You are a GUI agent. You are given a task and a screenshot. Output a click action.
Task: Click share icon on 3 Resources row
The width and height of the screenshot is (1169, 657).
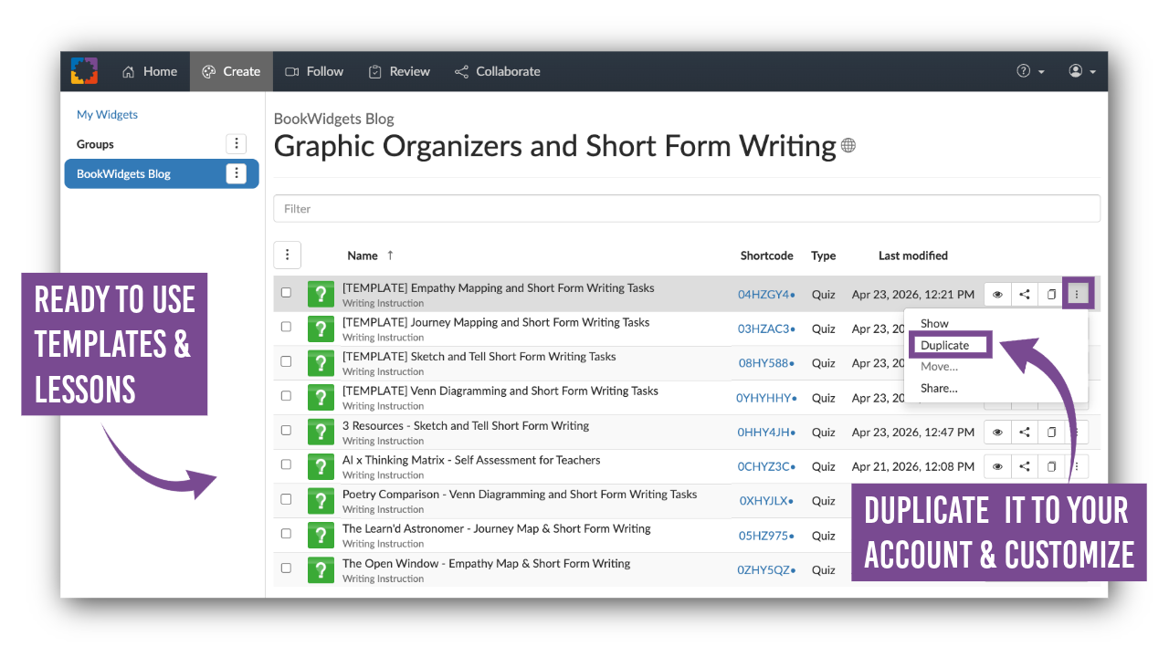1025,433
